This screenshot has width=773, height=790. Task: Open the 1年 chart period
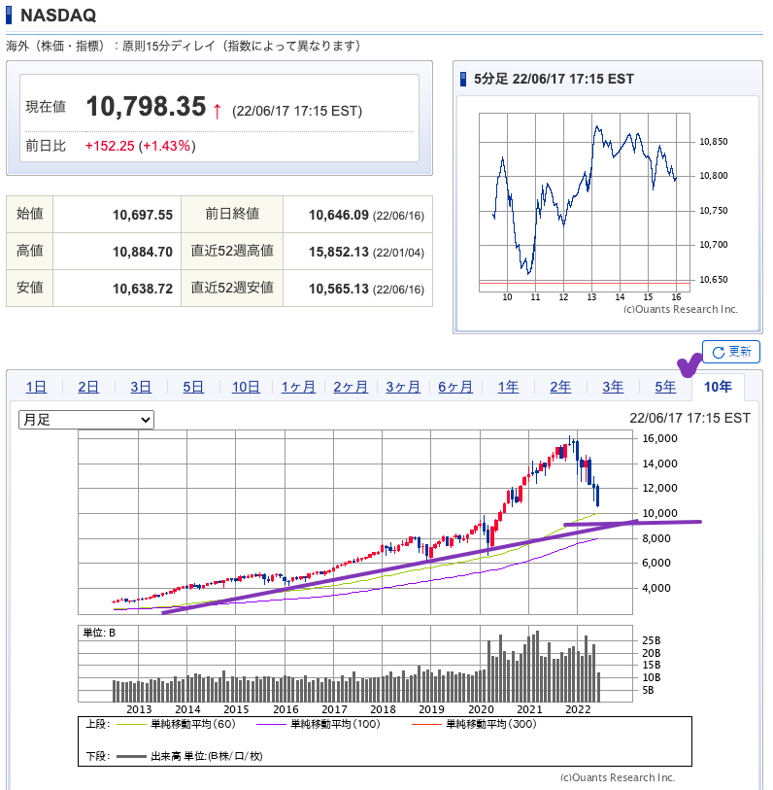(x=508, y=387)
